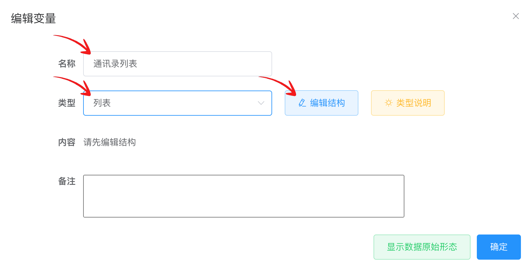Click the 编辑变量 dialog title
531x276 pixels.
(33, 19)
